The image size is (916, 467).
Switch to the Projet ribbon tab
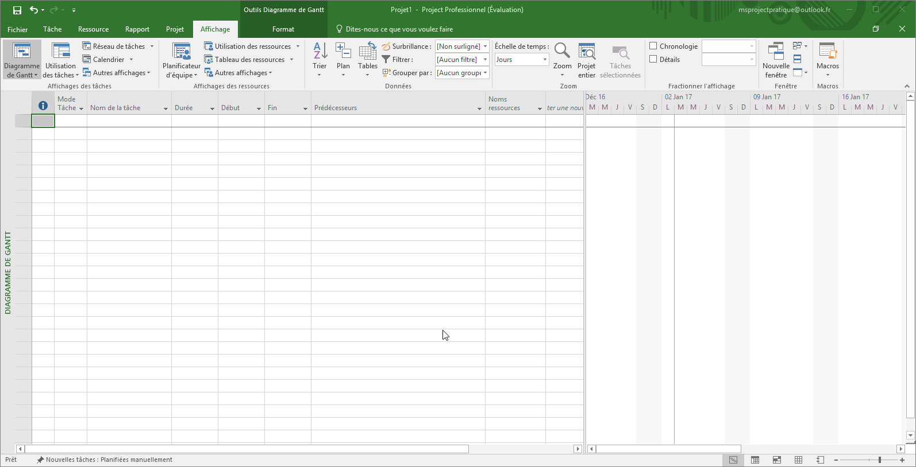click(x=175, y=29)
